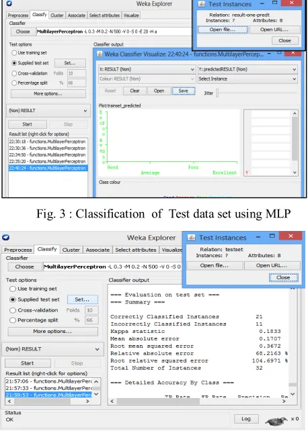308x431 pixels.
Task: Click the Weka logo in the Explorer showing the plot
Action: 9,3
